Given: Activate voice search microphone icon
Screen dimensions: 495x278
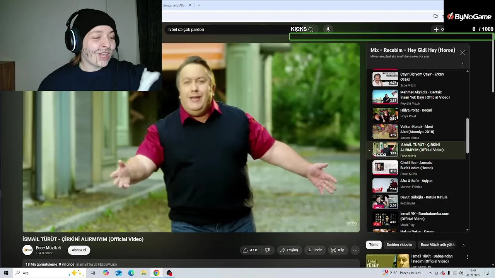Looking at the screenshot, I should (328, 29).
